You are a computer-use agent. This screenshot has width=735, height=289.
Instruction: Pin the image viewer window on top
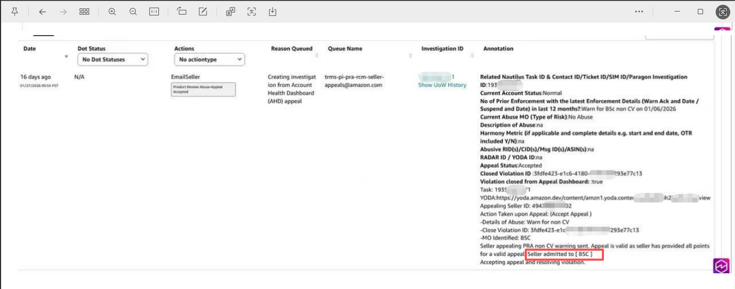click(15, 12)
